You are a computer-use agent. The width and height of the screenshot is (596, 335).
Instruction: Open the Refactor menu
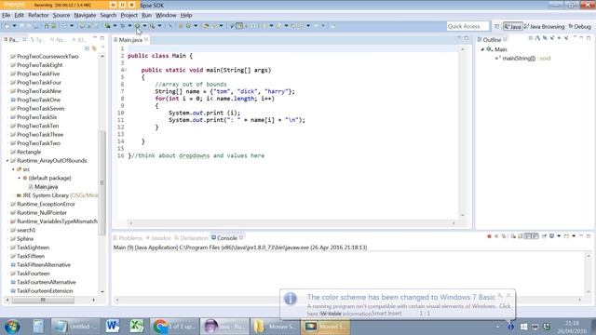click(x=38, y=15)
